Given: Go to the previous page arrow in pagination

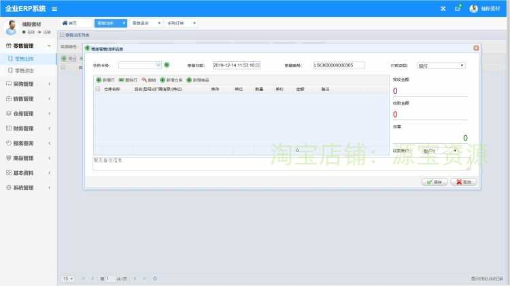Looking at the screenshot, I should point(92,279).
